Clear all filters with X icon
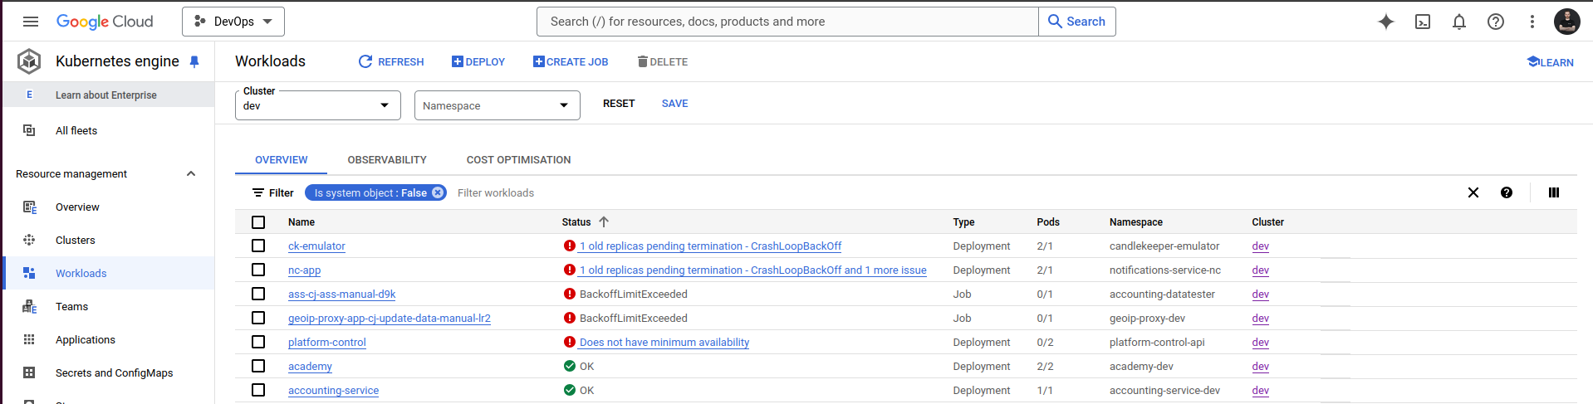The width and height of the screenshot is (1593, 404). point(1473,192)
